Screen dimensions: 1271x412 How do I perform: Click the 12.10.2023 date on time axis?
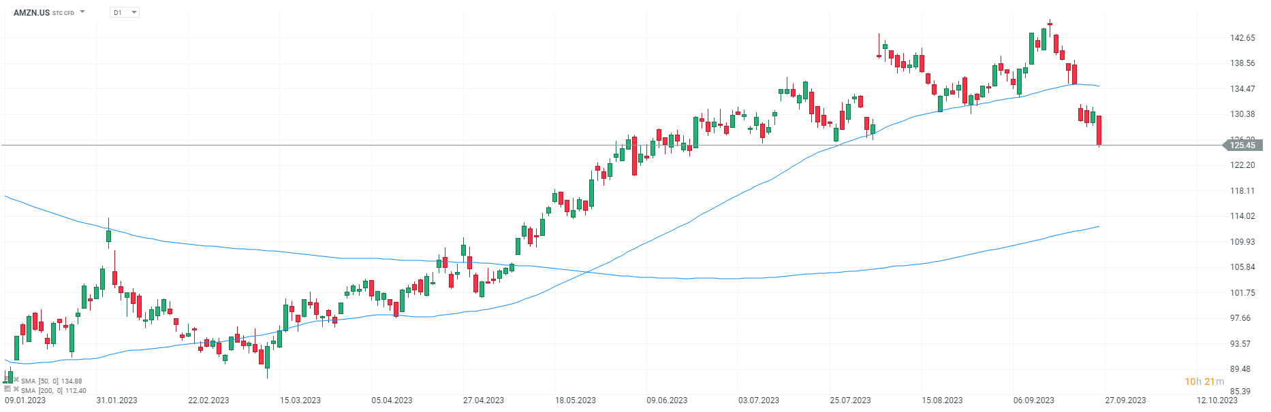pos(1217,400)
